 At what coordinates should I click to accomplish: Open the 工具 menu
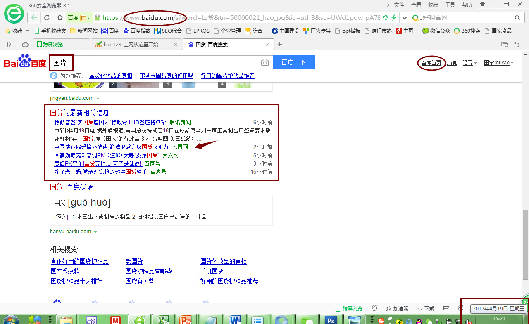[x=450, y=5]
